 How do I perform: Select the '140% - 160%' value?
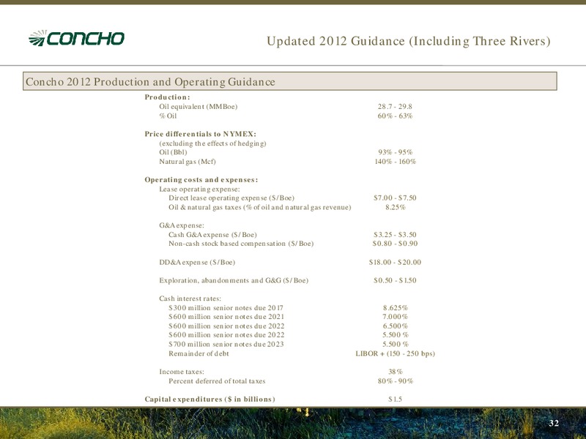[395, 161]
